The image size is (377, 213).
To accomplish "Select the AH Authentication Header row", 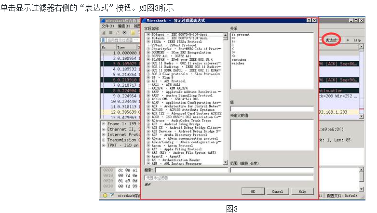I will 175,160.
